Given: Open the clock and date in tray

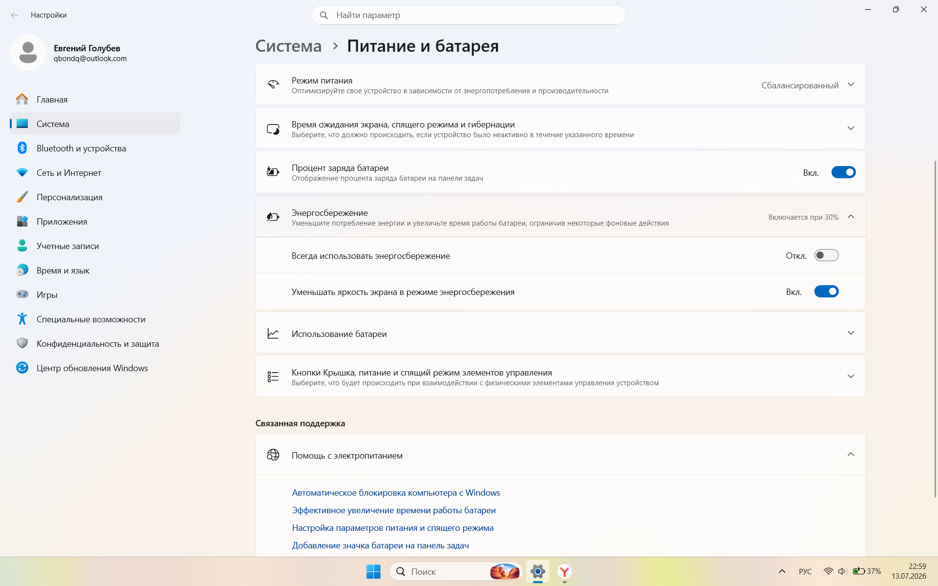Looking at the screenshot, I should tap(909, 571).
